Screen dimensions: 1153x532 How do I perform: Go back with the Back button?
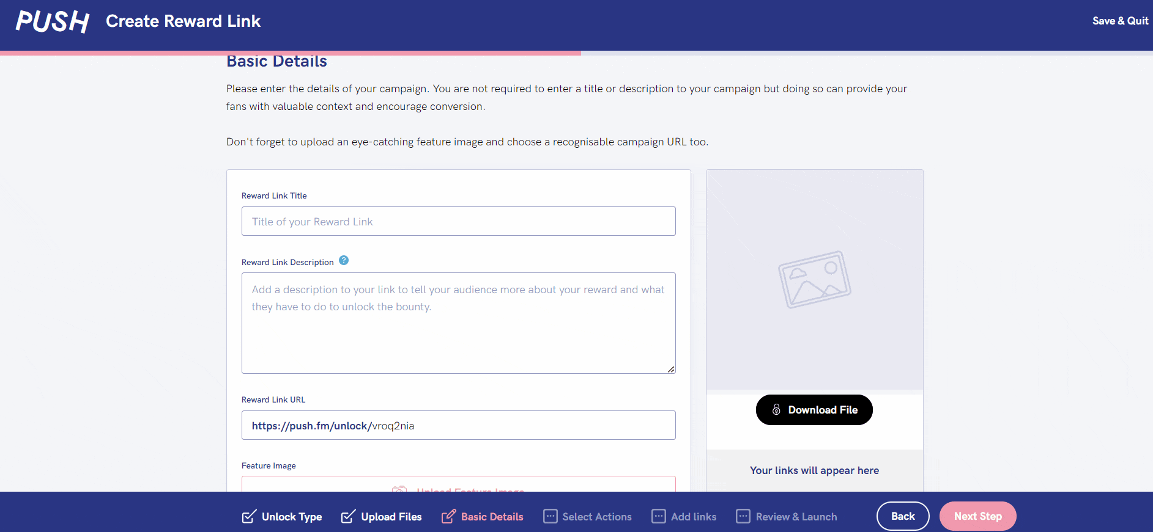coord(902,516)
